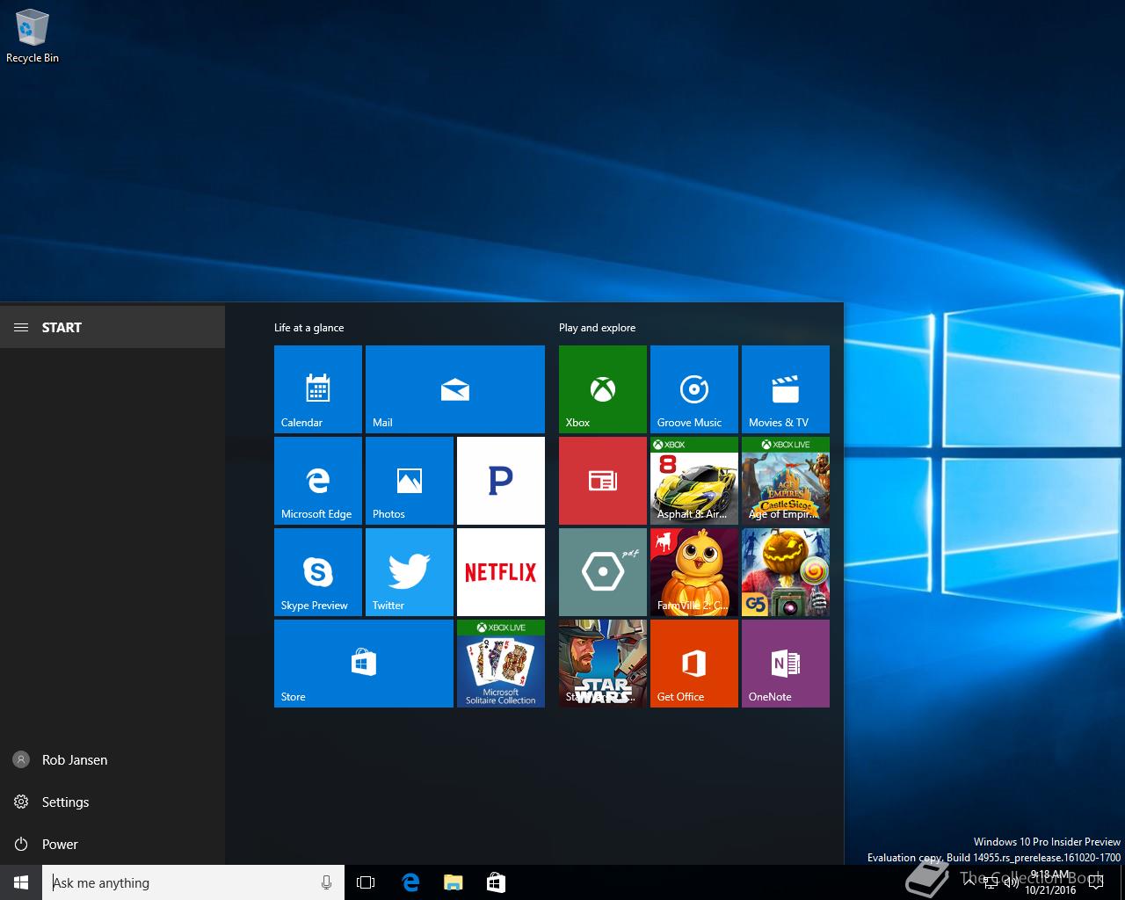
Task: Open Age of Empires Castle Siege tile
Action: pyautogui.click(x=786, y=481)
